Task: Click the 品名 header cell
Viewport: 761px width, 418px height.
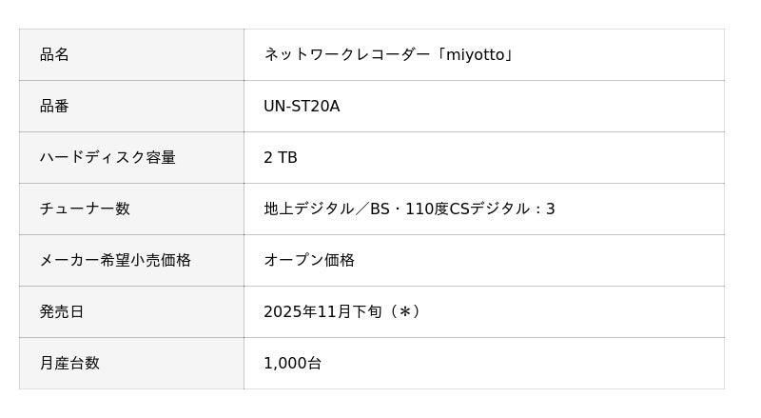Action: click(55, 55)
